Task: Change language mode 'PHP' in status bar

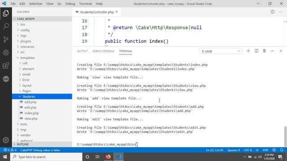Action: click(x=265, y=150)
